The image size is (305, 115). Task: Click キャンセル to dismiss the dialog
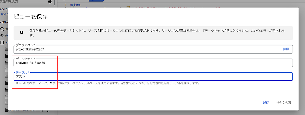tap(284, 102)
